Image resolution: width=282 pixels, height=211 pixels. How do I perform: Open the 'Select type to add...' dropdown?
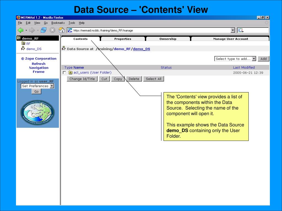pyautogui.click(x=235, y=59)
